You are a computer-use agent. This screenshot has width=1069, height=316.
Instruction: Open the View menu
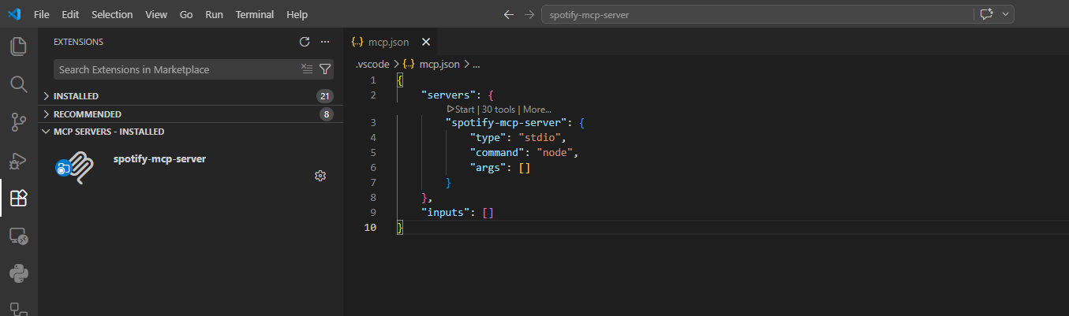(x=156, y=15)
